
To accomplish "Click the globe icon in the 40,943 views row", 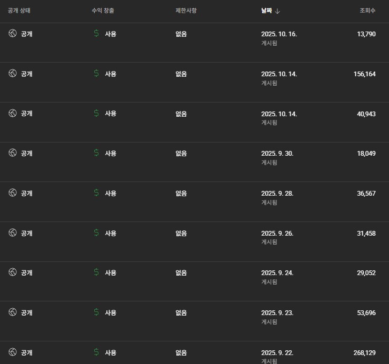I will pos(13,113).
